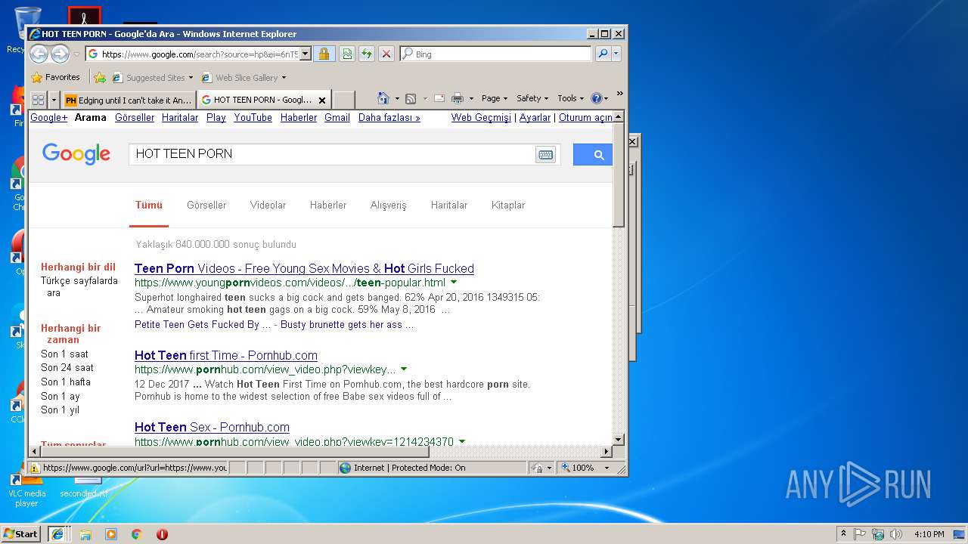Click the vertical scrollbar down arrow

click(x=618, y=438)
